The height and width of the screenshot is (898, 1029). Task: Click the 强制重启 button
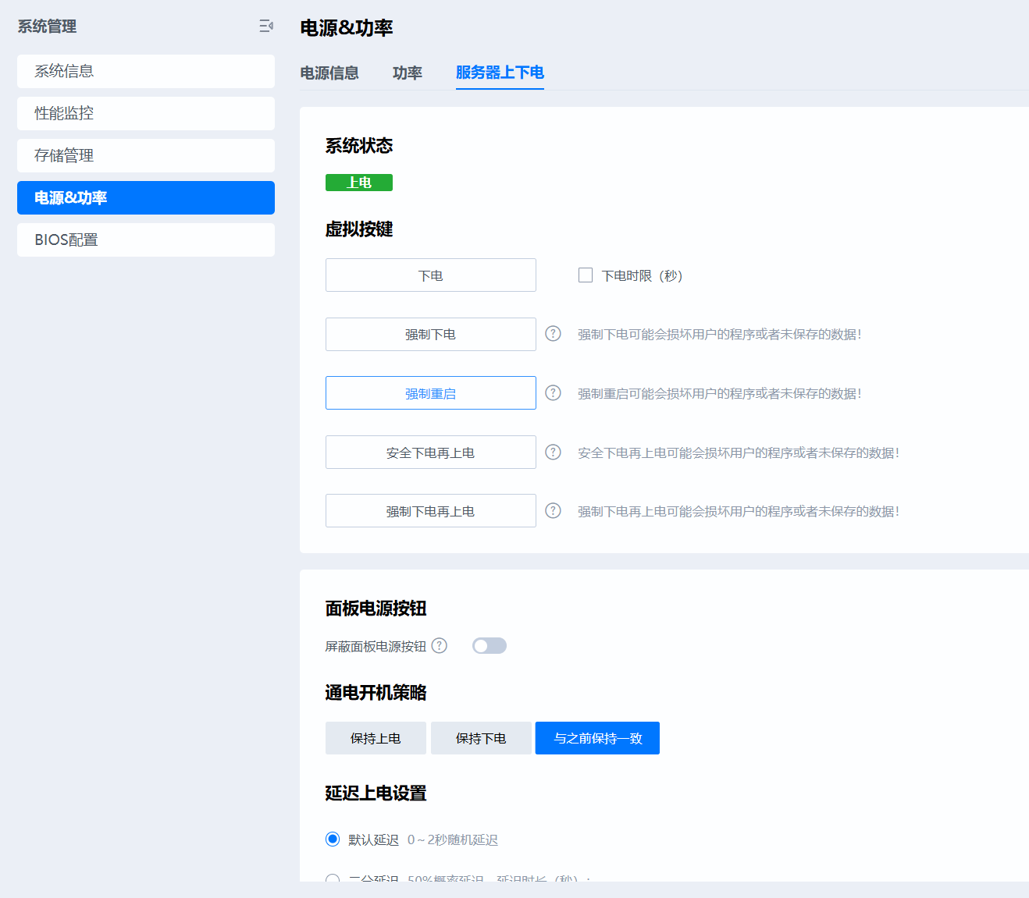(x=431, y=392)
